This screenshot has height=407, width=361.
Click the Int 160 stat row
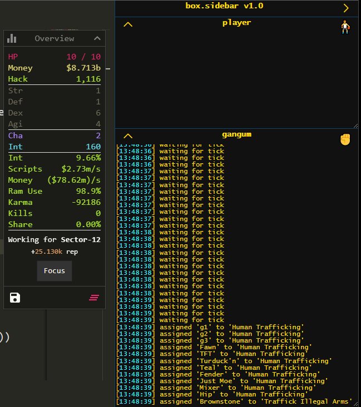pos(55,147)
